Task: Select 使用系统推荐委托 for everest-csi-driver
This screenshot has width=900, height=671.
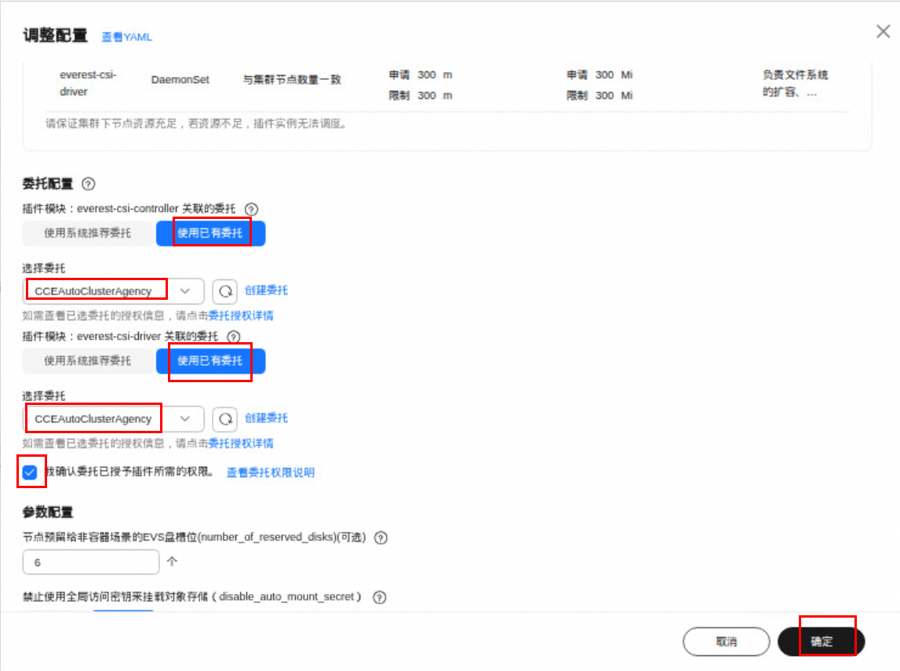Action: pyautogui.click(x=88, y=361)
